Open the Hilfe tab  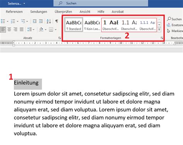[101, 12]
